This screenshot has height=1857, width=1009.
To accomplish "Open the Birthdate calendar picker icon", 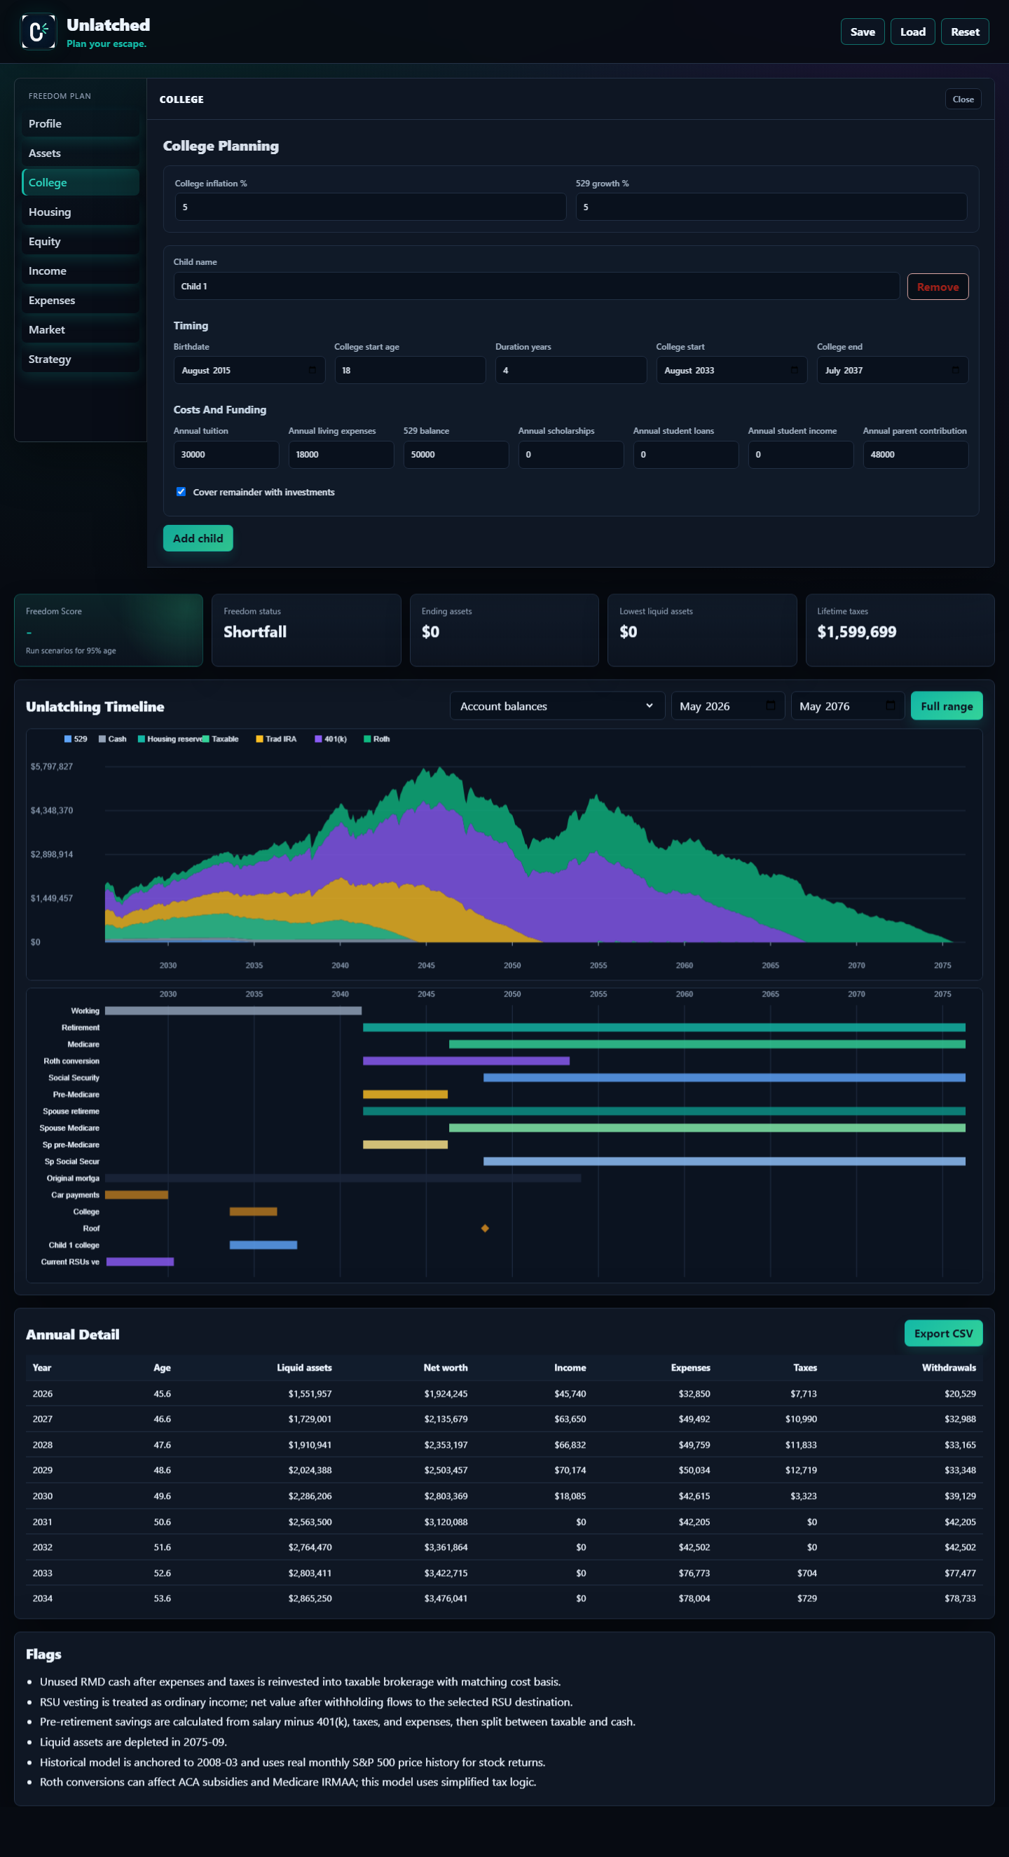I will click(312, 370).
